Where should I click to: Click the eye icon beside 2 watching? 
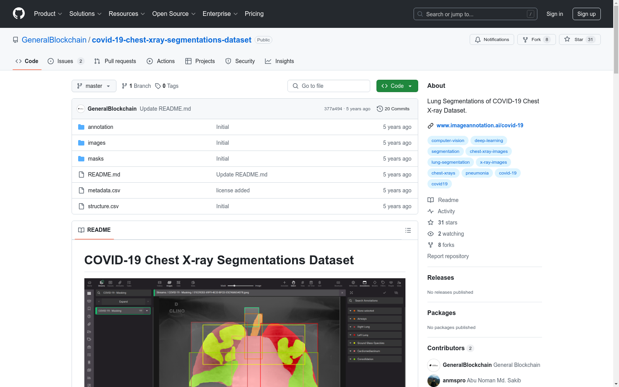tap(431, 234)
